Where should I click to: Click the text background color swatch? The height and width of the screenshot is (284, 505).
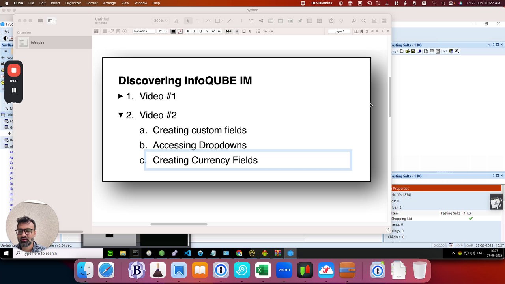[x=180, y=31]
